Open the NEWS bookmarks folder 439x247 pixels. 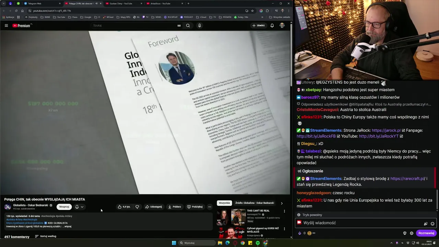tap(156, 17)
